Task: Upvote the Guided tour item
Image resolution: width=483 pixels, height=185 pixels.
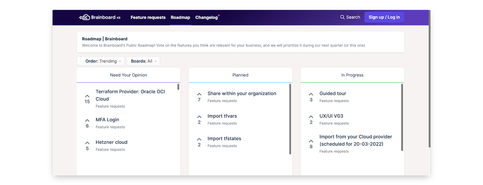Action: point(311,95)
